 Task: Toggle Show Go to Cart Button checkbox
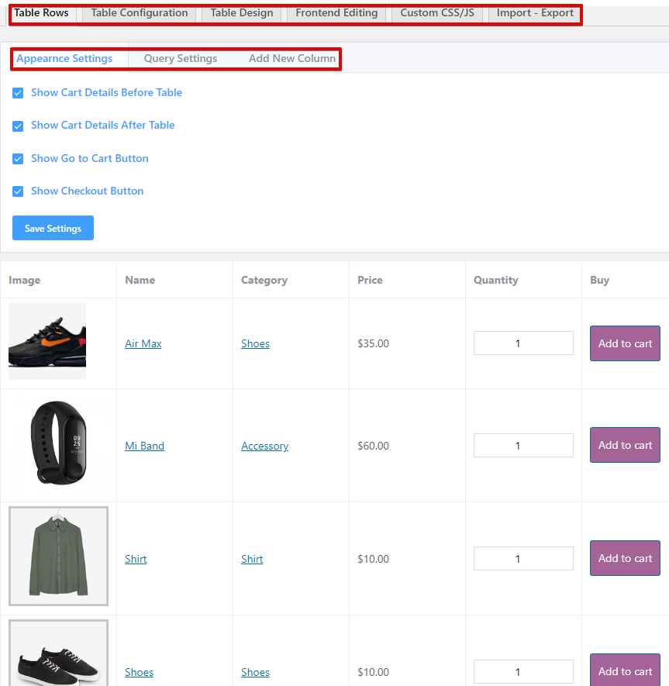click(18, 159)
